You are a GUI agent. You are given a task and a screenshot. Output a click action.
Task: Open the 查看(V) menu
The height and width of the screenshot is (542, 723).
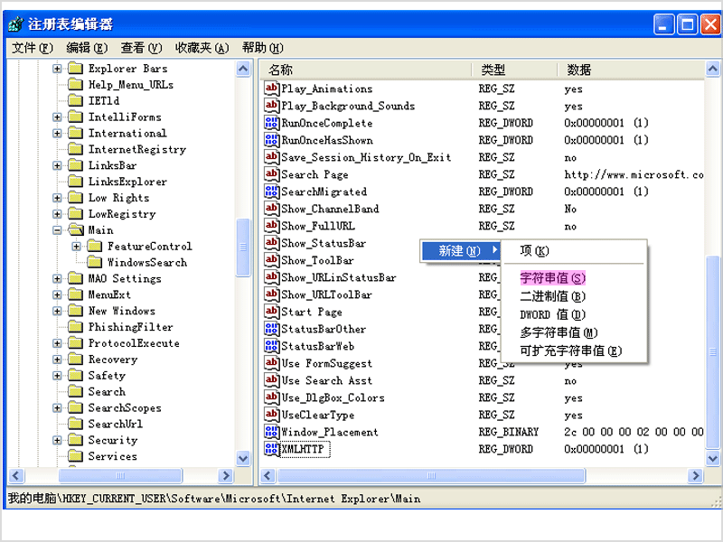tap(141, 48)
